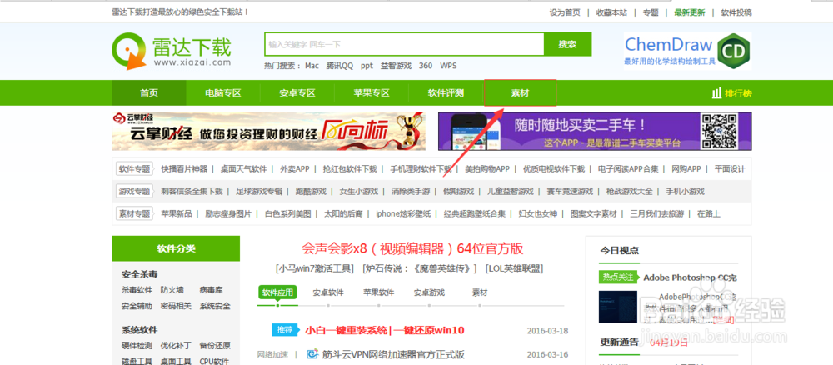This screenshot has width=833, height=365.
Task: Open the 电脑专区 navigation tab
Action: [223, 93]
